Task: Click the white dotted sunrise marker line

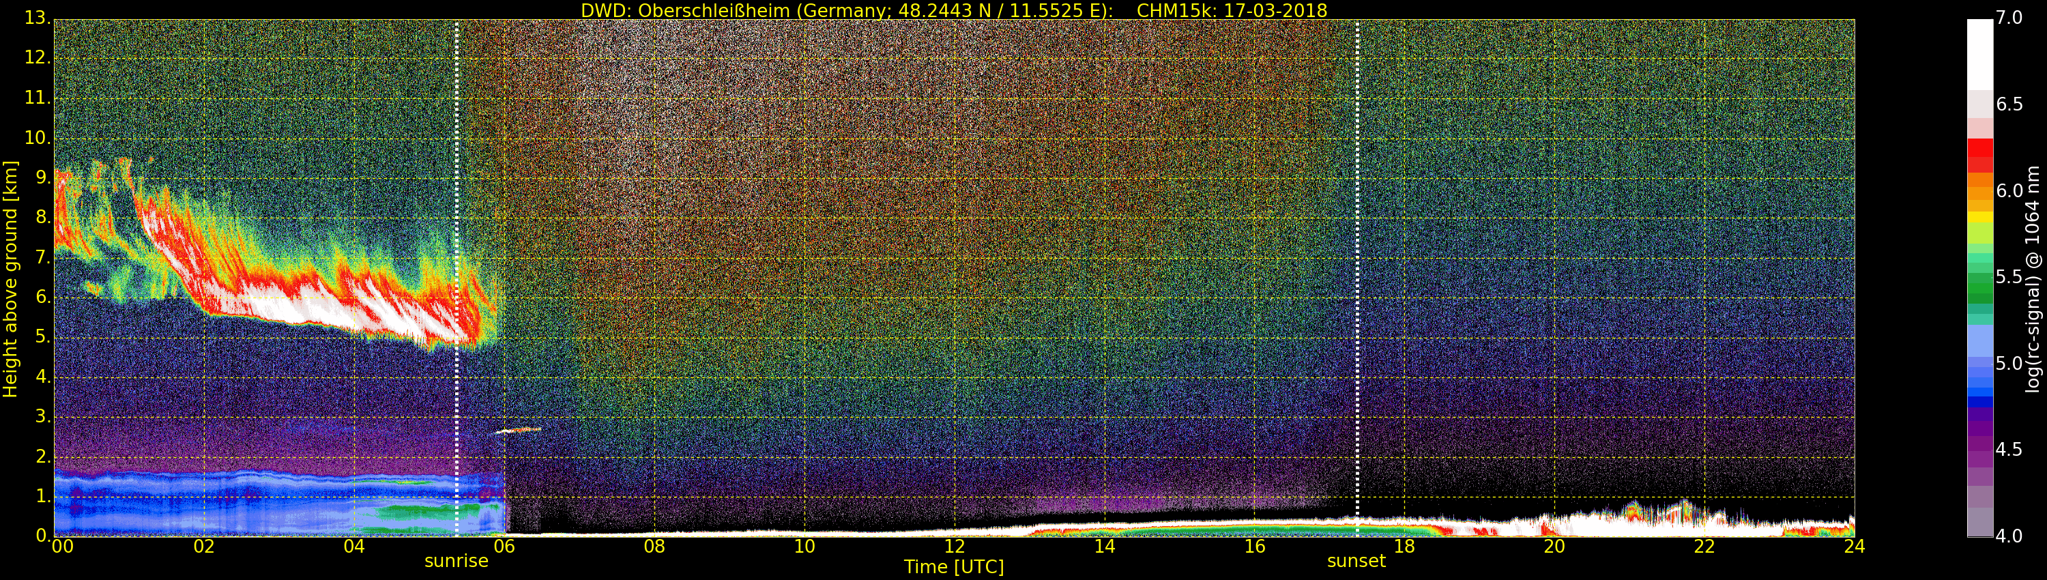Action: tap(457, 278)
